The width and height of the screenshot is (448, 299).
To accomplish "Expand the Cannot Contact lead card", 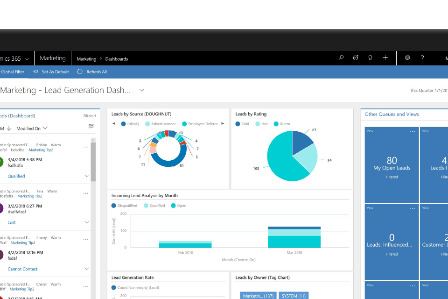I will point(87,269).
